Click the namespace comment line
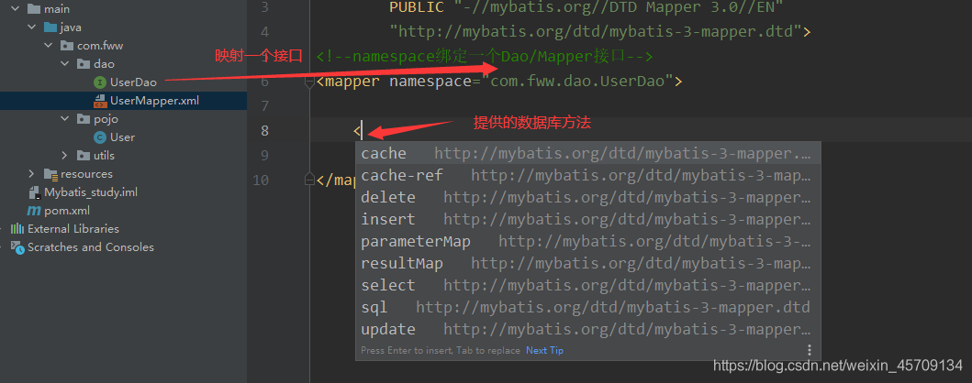 (484, 56)
